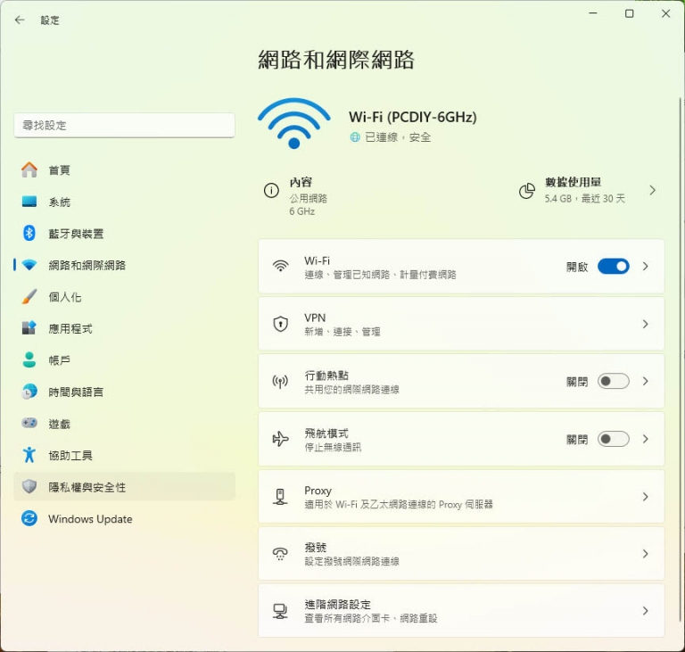The height and width of the screenshot is (652, 685).
Task: Open advanced network settings chevron
Action: coord(646,611)
